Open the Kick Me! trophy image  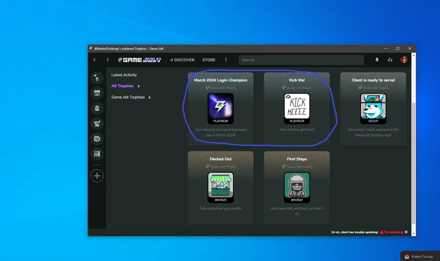coord(297,109)
